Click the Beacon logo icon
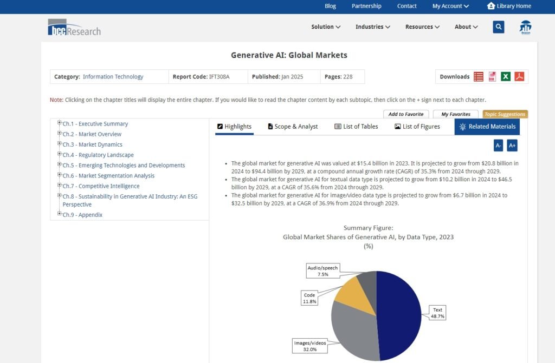555x363 pixels. click(525, 28)
